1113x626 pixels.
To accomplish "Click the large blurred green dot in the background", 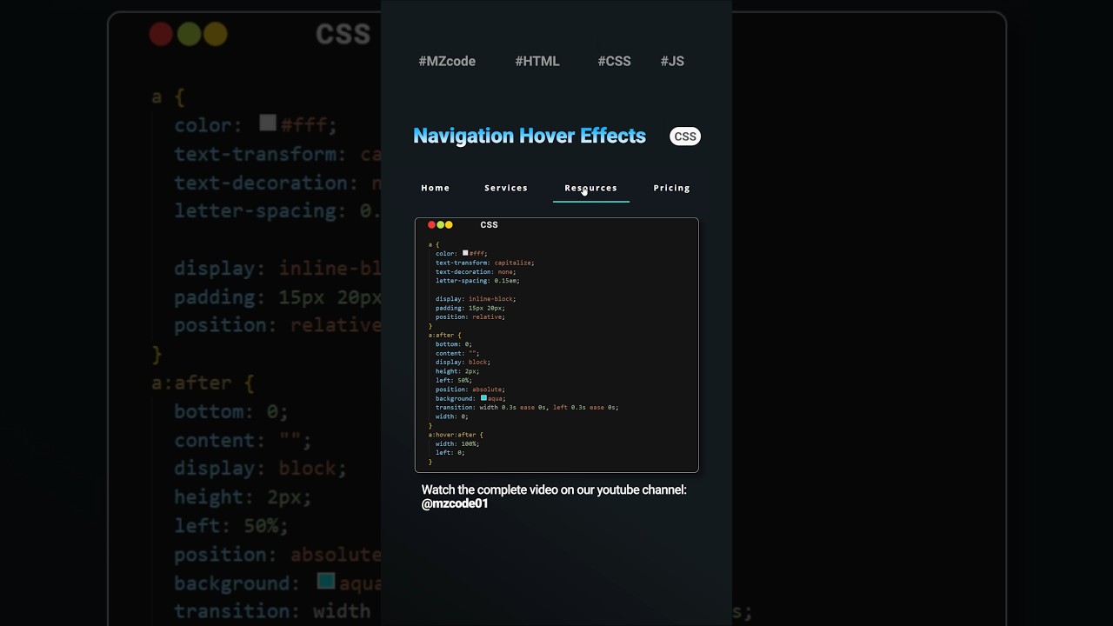I will point(189,34).
